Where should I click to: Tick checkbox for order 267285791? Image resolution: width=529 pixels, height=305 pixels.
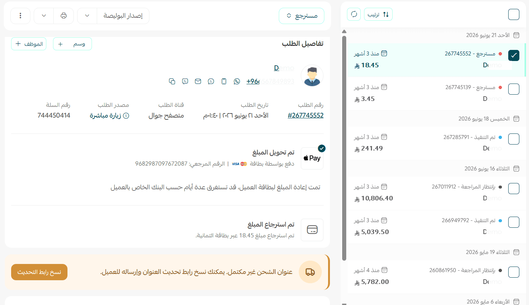[514, 139]
